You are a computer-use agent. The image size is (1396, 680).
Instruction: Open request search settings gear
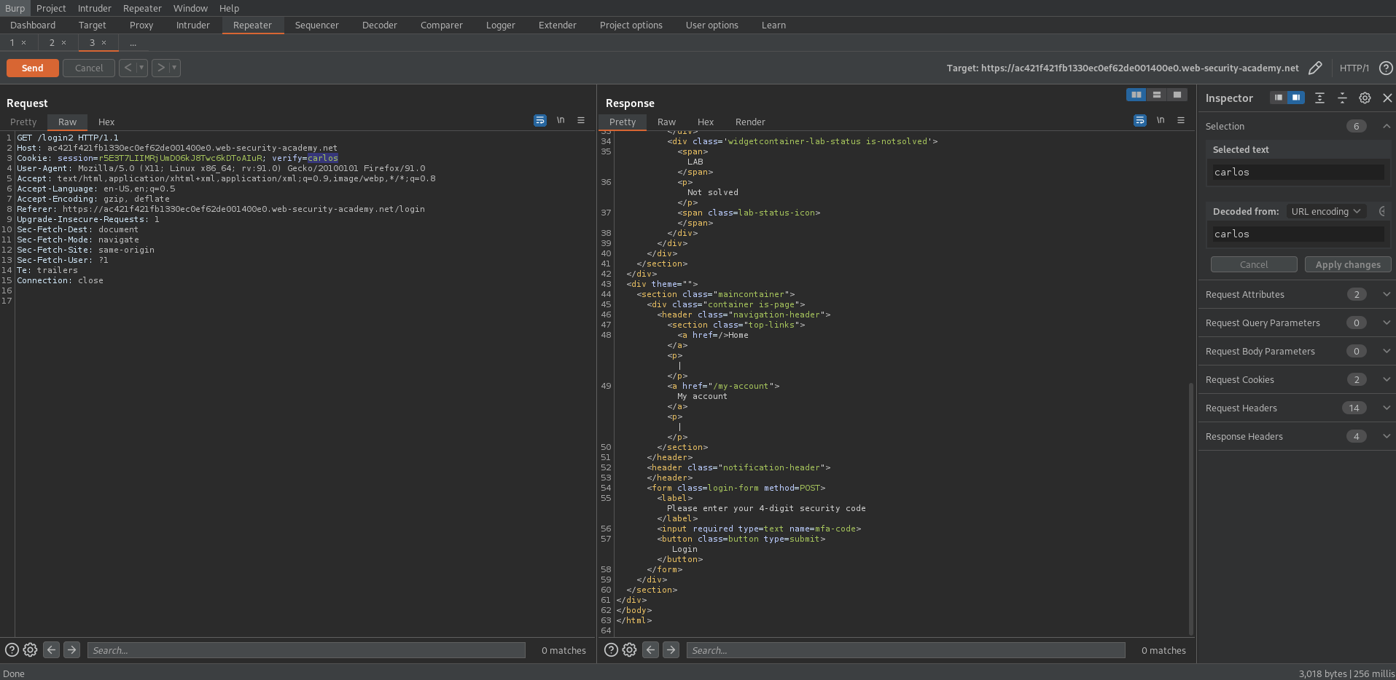pyautogui.click(x=30, y=649)
